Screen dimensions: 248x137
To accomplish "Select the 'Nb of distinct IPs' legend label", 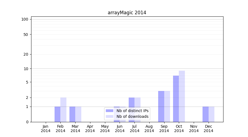I will click(x=132, y=111).
